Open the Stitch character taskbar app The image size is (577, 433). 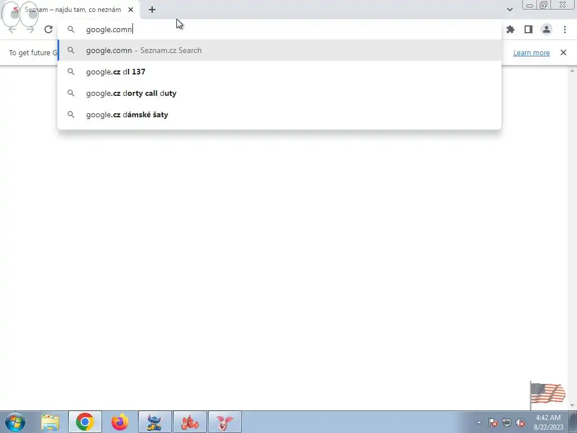click(x=155, y=422)
